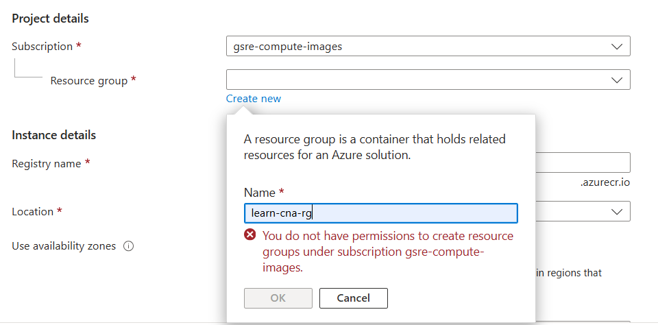Image resolution: width=658 pixels, height=325 pixels.
Task: Click the info icon beside Use availability zones
Action: click(128, 246)
